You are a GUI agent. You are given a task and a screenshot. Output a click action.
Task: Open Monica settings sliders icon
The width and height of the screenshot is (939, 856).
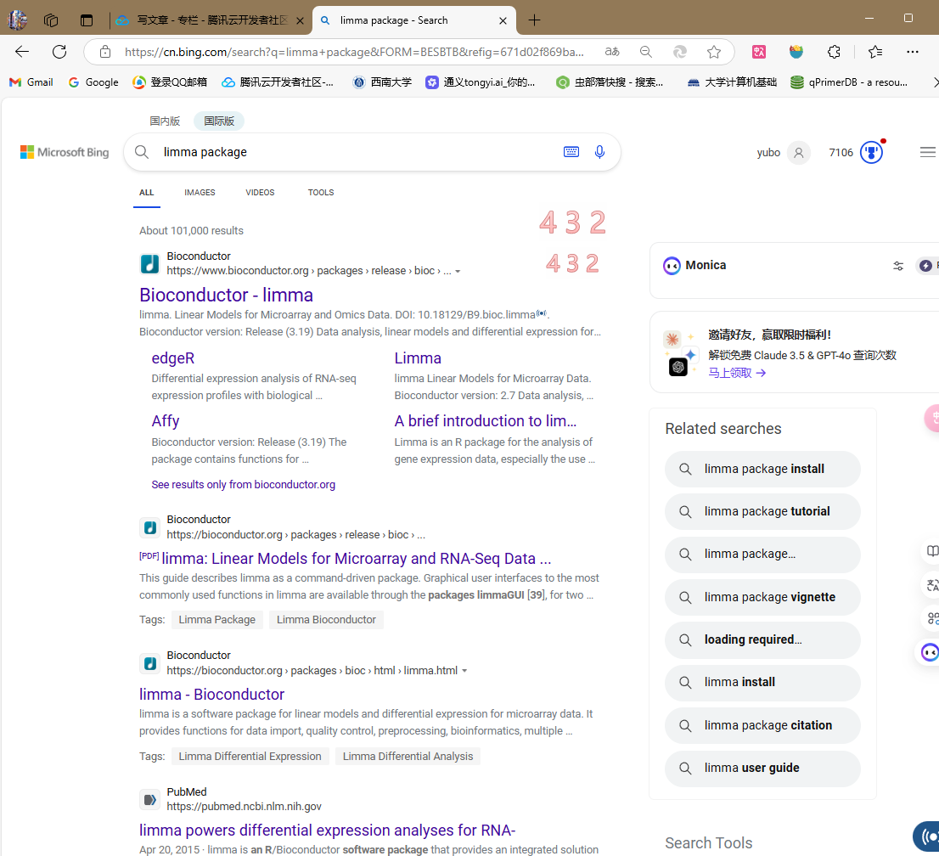(898, 266)
